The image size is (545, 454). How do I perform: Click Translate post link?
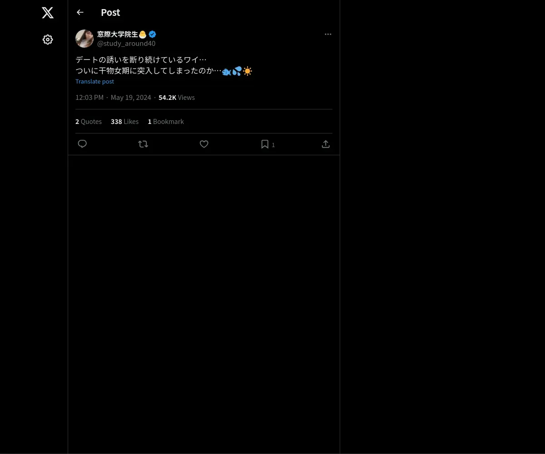94,81
